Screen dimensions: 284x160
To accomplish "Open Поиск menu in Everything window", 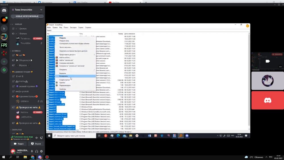I will point(66,28).
